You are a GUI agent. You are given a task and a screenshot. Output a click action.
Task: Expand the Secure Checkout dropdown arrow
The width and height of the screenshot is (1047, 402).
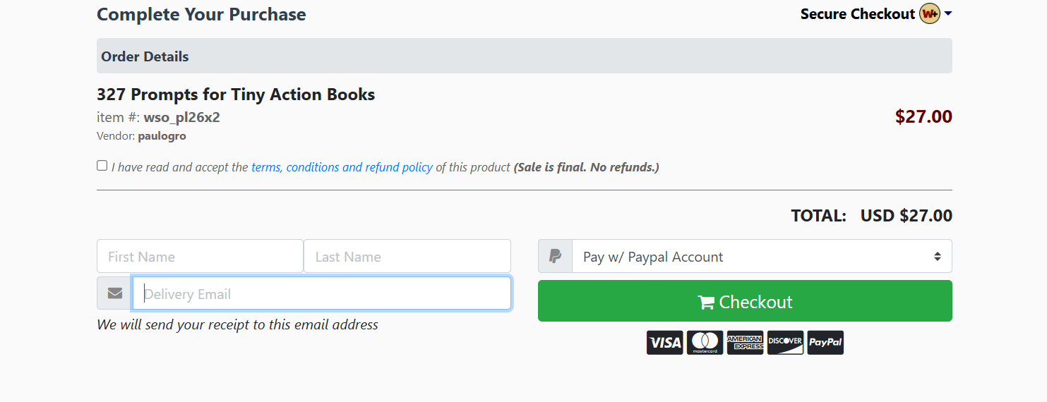point(948,14)
